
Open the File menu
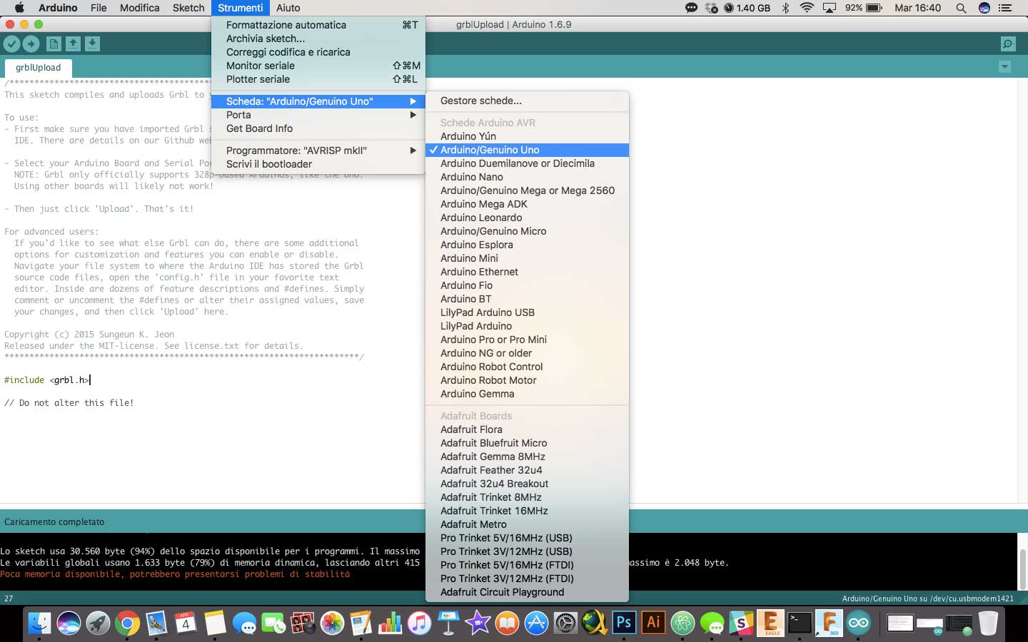[x=99, y=8]
